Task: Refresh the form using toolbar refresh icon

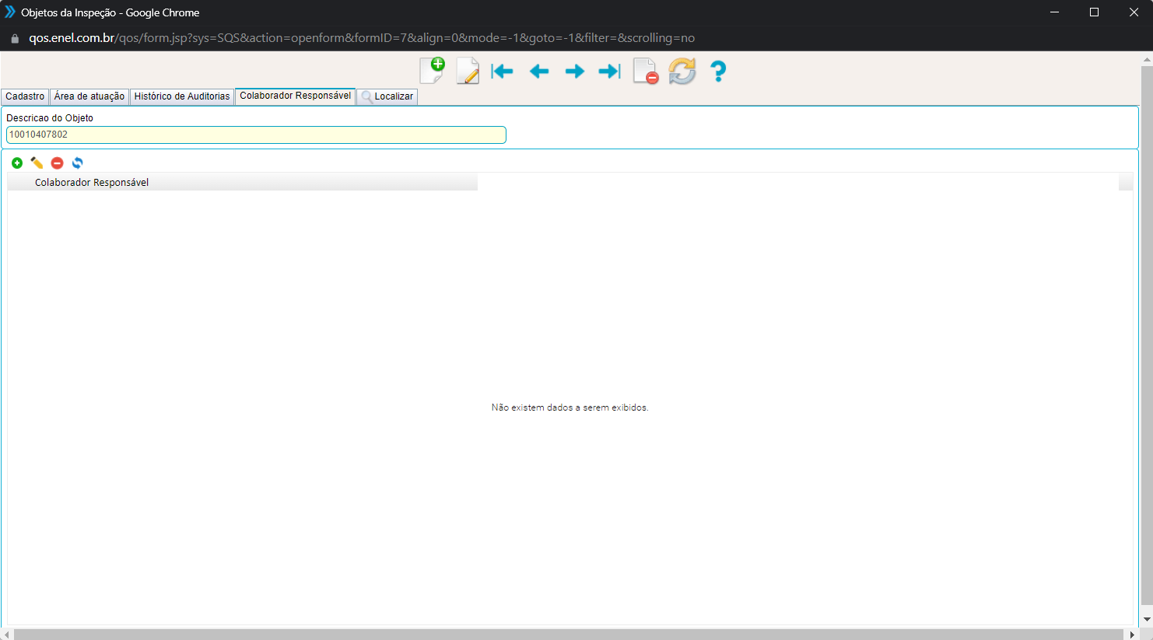Action: point(682,72)
